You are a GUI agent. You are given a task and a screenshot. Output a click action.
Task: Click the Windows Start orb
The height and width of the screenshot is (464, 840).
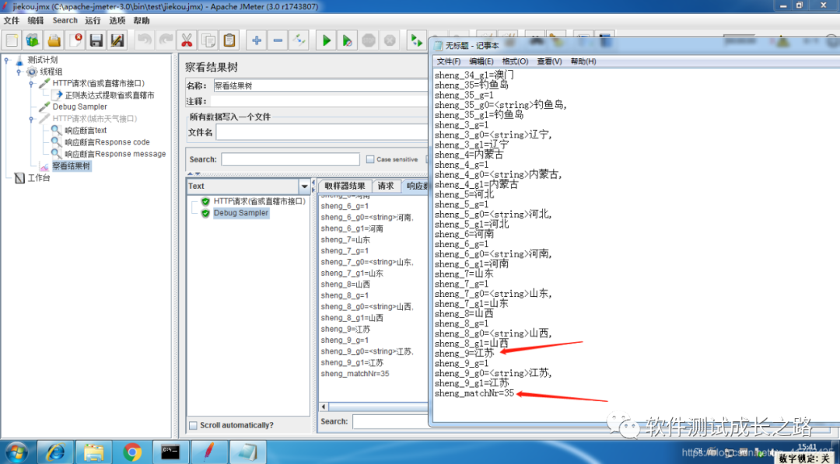[17, 452]
